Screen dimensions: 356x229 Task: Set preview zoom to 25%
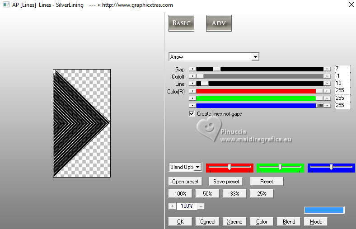point(262,194)
